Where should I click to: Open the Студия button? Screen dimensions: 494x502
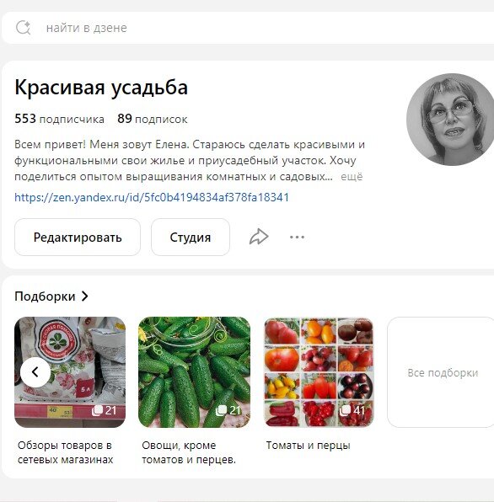(191, 238)
